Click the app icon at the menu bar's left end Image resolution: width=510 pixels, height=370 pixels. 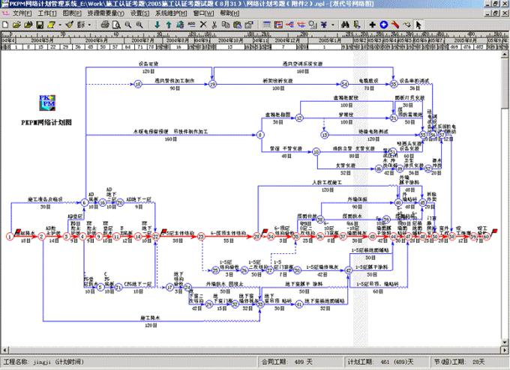coord(5,13)
